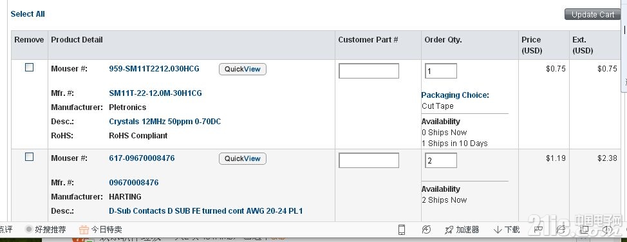The width and height of the screenshot is (627, 242).
Task: Open the 下载 downloads arrow
Action: pyautogui.click(x=507, y=230)
